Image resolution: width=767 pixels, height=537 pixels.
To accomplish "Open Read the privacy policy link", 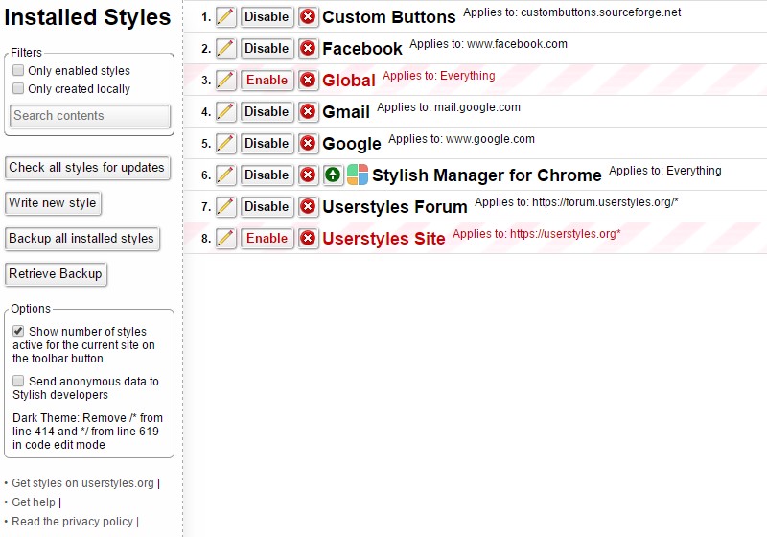I will tap(73, 522).
